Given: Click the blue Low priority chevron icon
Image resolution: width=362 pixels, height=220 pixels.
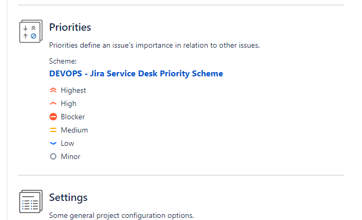Looking at the screenshot, I should [53, 144].
